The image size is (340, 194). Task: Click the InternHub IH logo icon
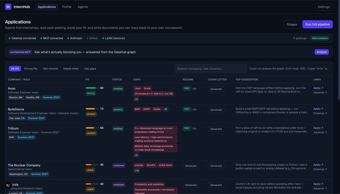click(x=8, y=7)
